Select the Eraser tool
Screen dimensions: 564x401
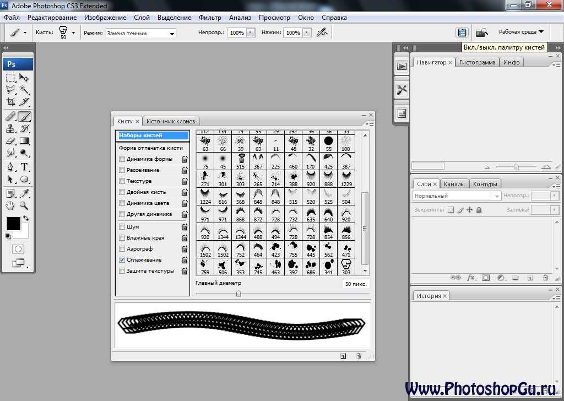coord(10,141)
